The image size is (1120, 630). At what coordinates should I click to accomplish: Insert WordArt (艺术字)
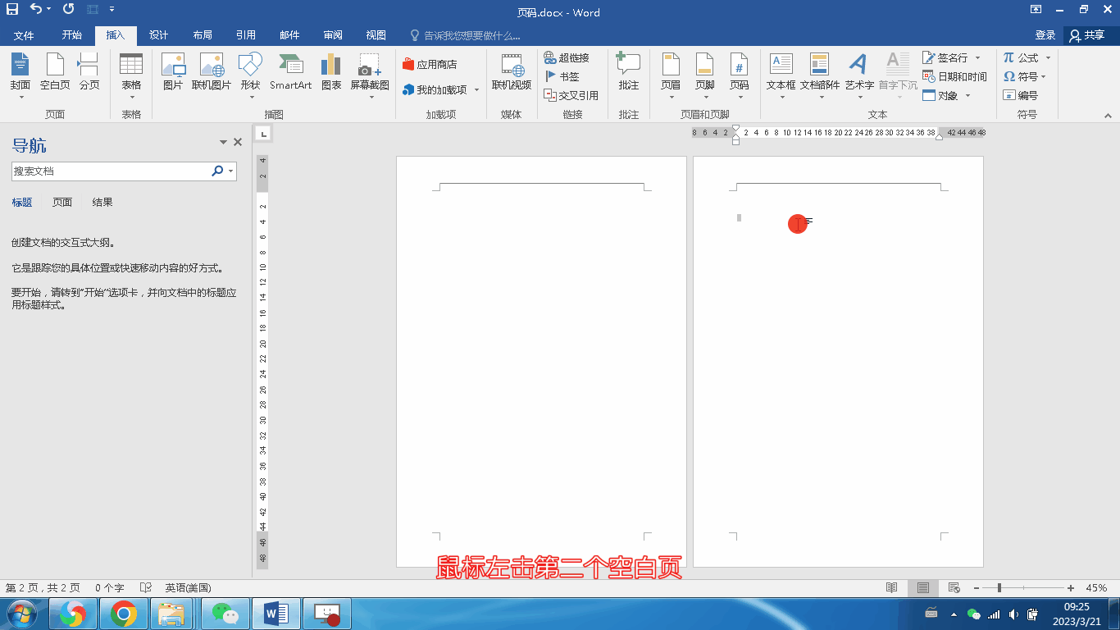(x=858, y=75)
